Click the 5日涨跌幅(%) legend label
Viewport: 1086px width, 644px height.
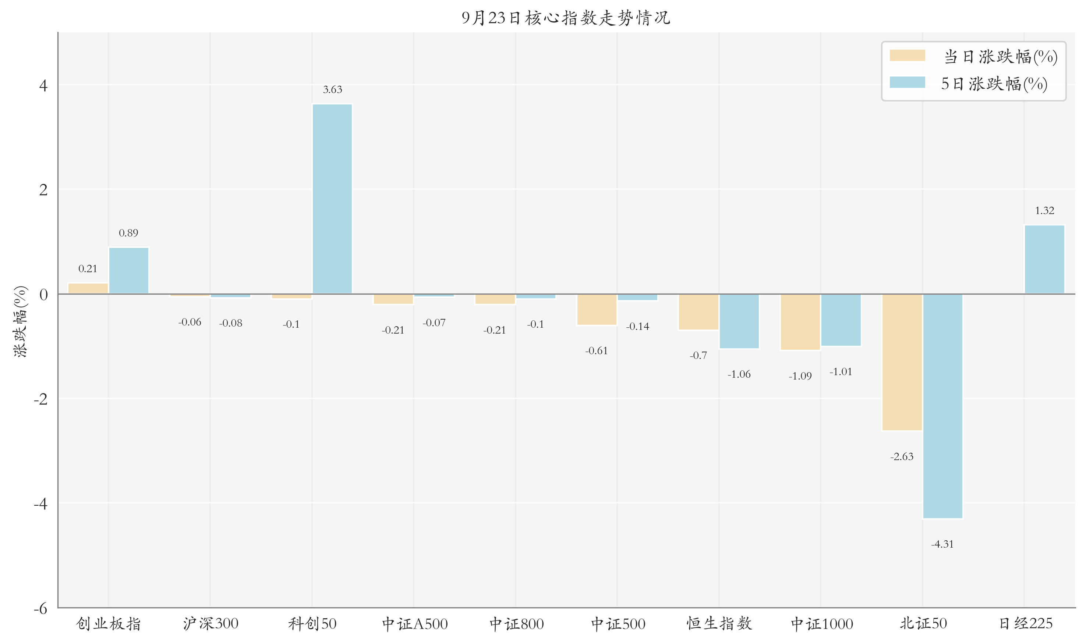pyautogui.click(x=994, y=84)
